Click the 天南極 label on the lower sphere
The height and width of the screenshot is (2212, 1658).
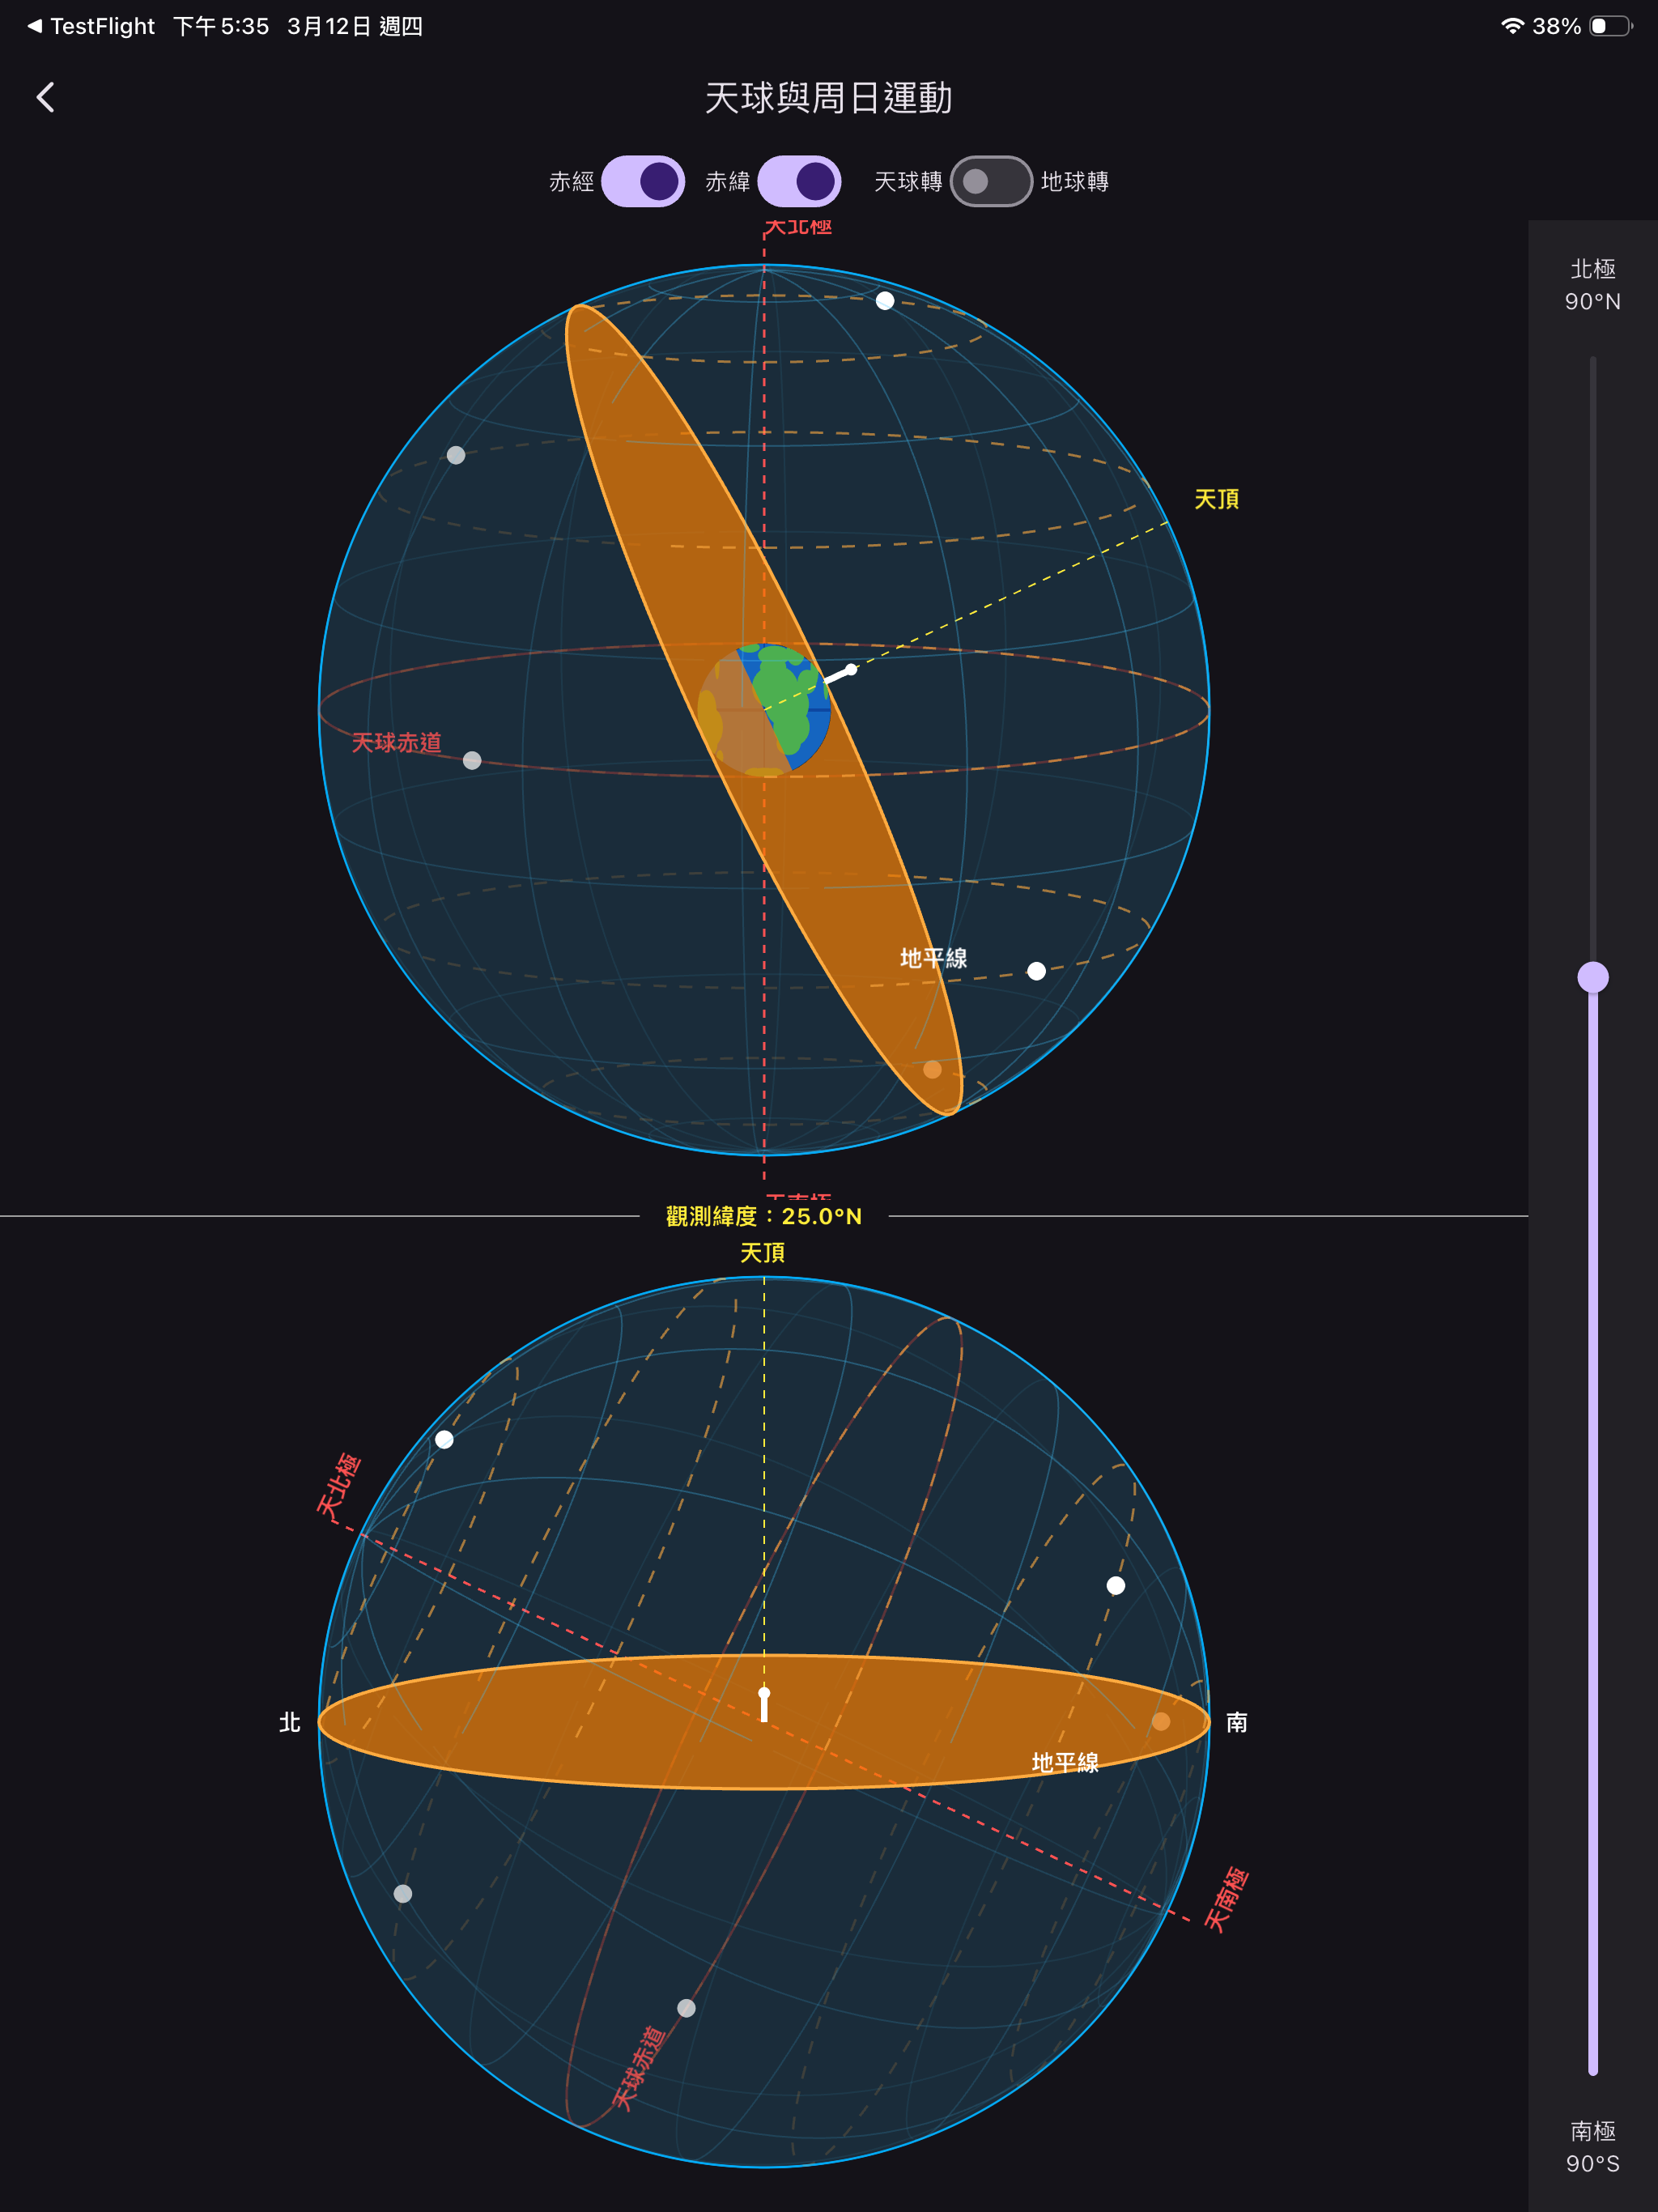coord(1226,1899)
